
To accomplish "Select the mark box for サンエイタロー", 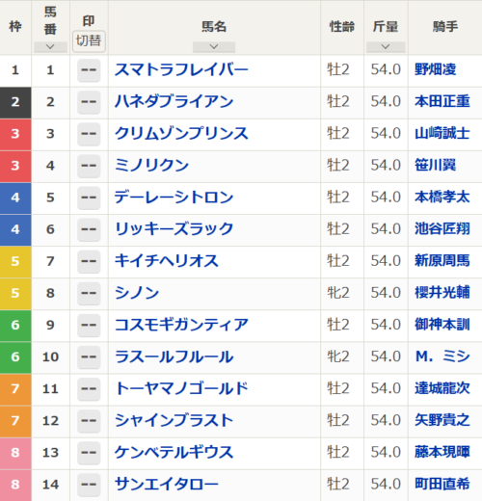I will coord(89,485).
